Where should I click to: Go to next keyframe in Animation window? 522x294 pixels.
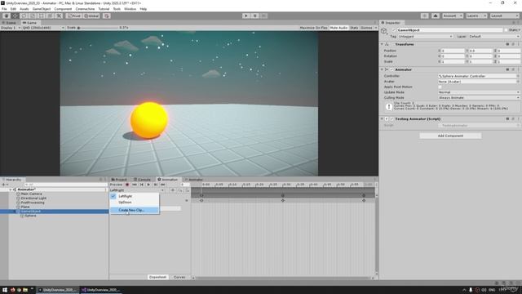[x=156, y=185]
